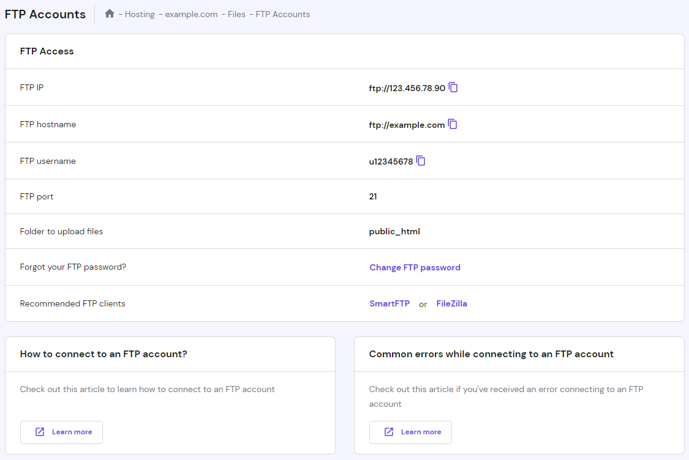Click the external-link icon on left Learn more button
This screenshot has height=460, width=689.
point(39,432)
